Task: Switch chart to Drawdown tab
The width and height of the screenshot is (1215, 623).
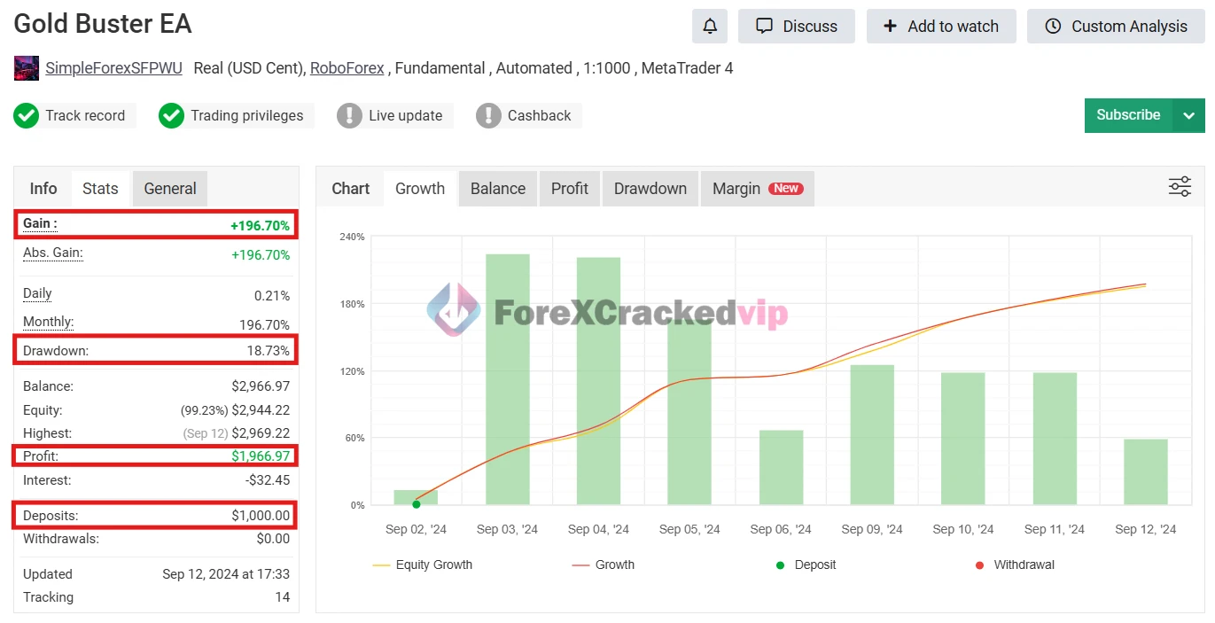Action: pyautogui.click(x=650, y=189)
